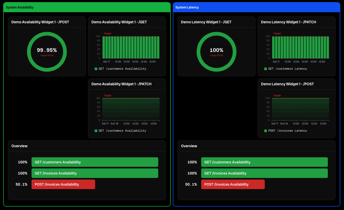Click legend label text under Availability /PATCH chart
This screenshot has width=344, height=210.
tap(122, 131)
